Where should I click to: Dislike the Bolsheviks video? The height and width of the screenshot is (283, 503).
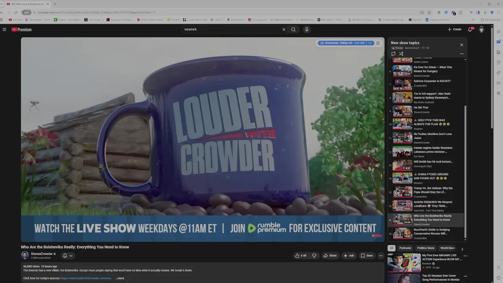(x=314, y=255)
